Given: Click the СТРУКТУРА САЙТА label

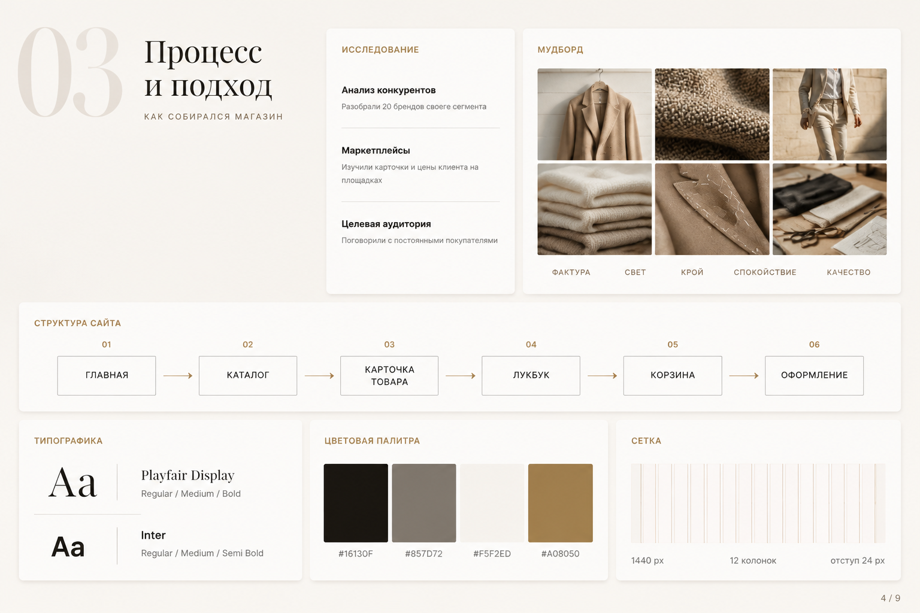Looking at the screenshot, I should [x=77, y=323].
